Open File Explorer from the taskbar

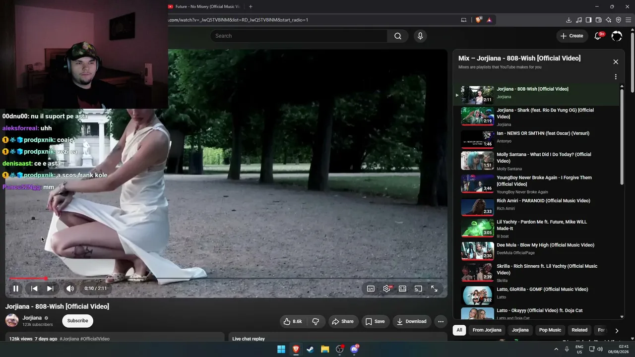pos(325,349)
